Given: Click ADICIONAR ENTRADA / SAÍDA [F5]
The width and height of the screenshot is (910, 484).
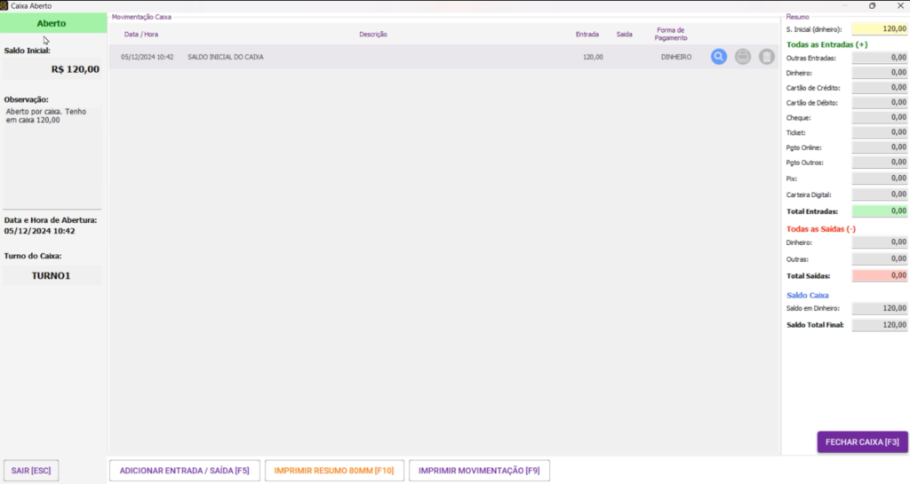Looking at the screenshot, I should click(x=184, y=470).
